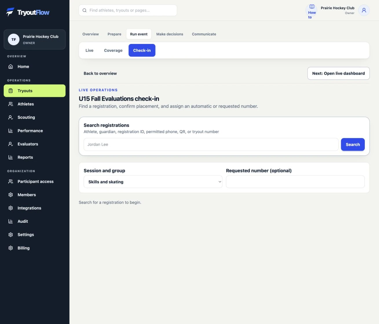Open the Coverage sub-tab

tap(113, 50)
